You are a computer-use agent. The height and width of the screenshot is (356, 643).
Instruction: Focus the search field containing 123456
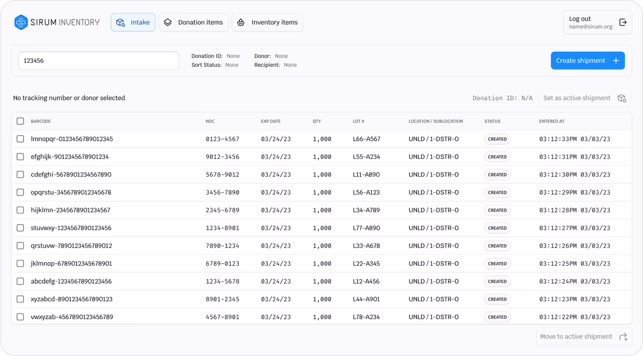[99, 61]
